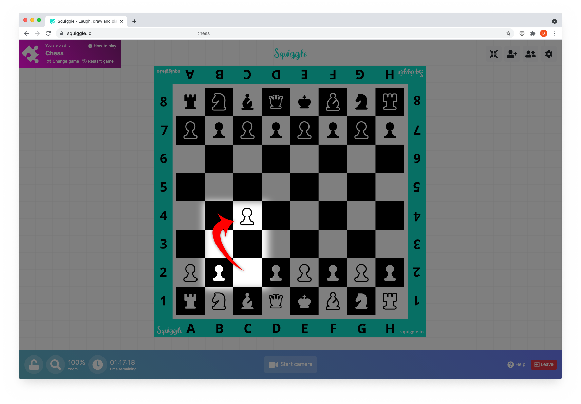Select the black queen on D8

(276, 102)
